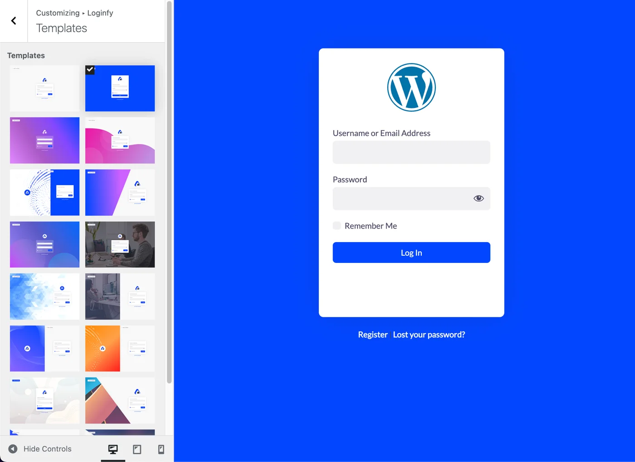This screenshot has width=635, height=462.
Task: Click the Hide Controls collapse arrow icon
Action: (x=13, y=449)
